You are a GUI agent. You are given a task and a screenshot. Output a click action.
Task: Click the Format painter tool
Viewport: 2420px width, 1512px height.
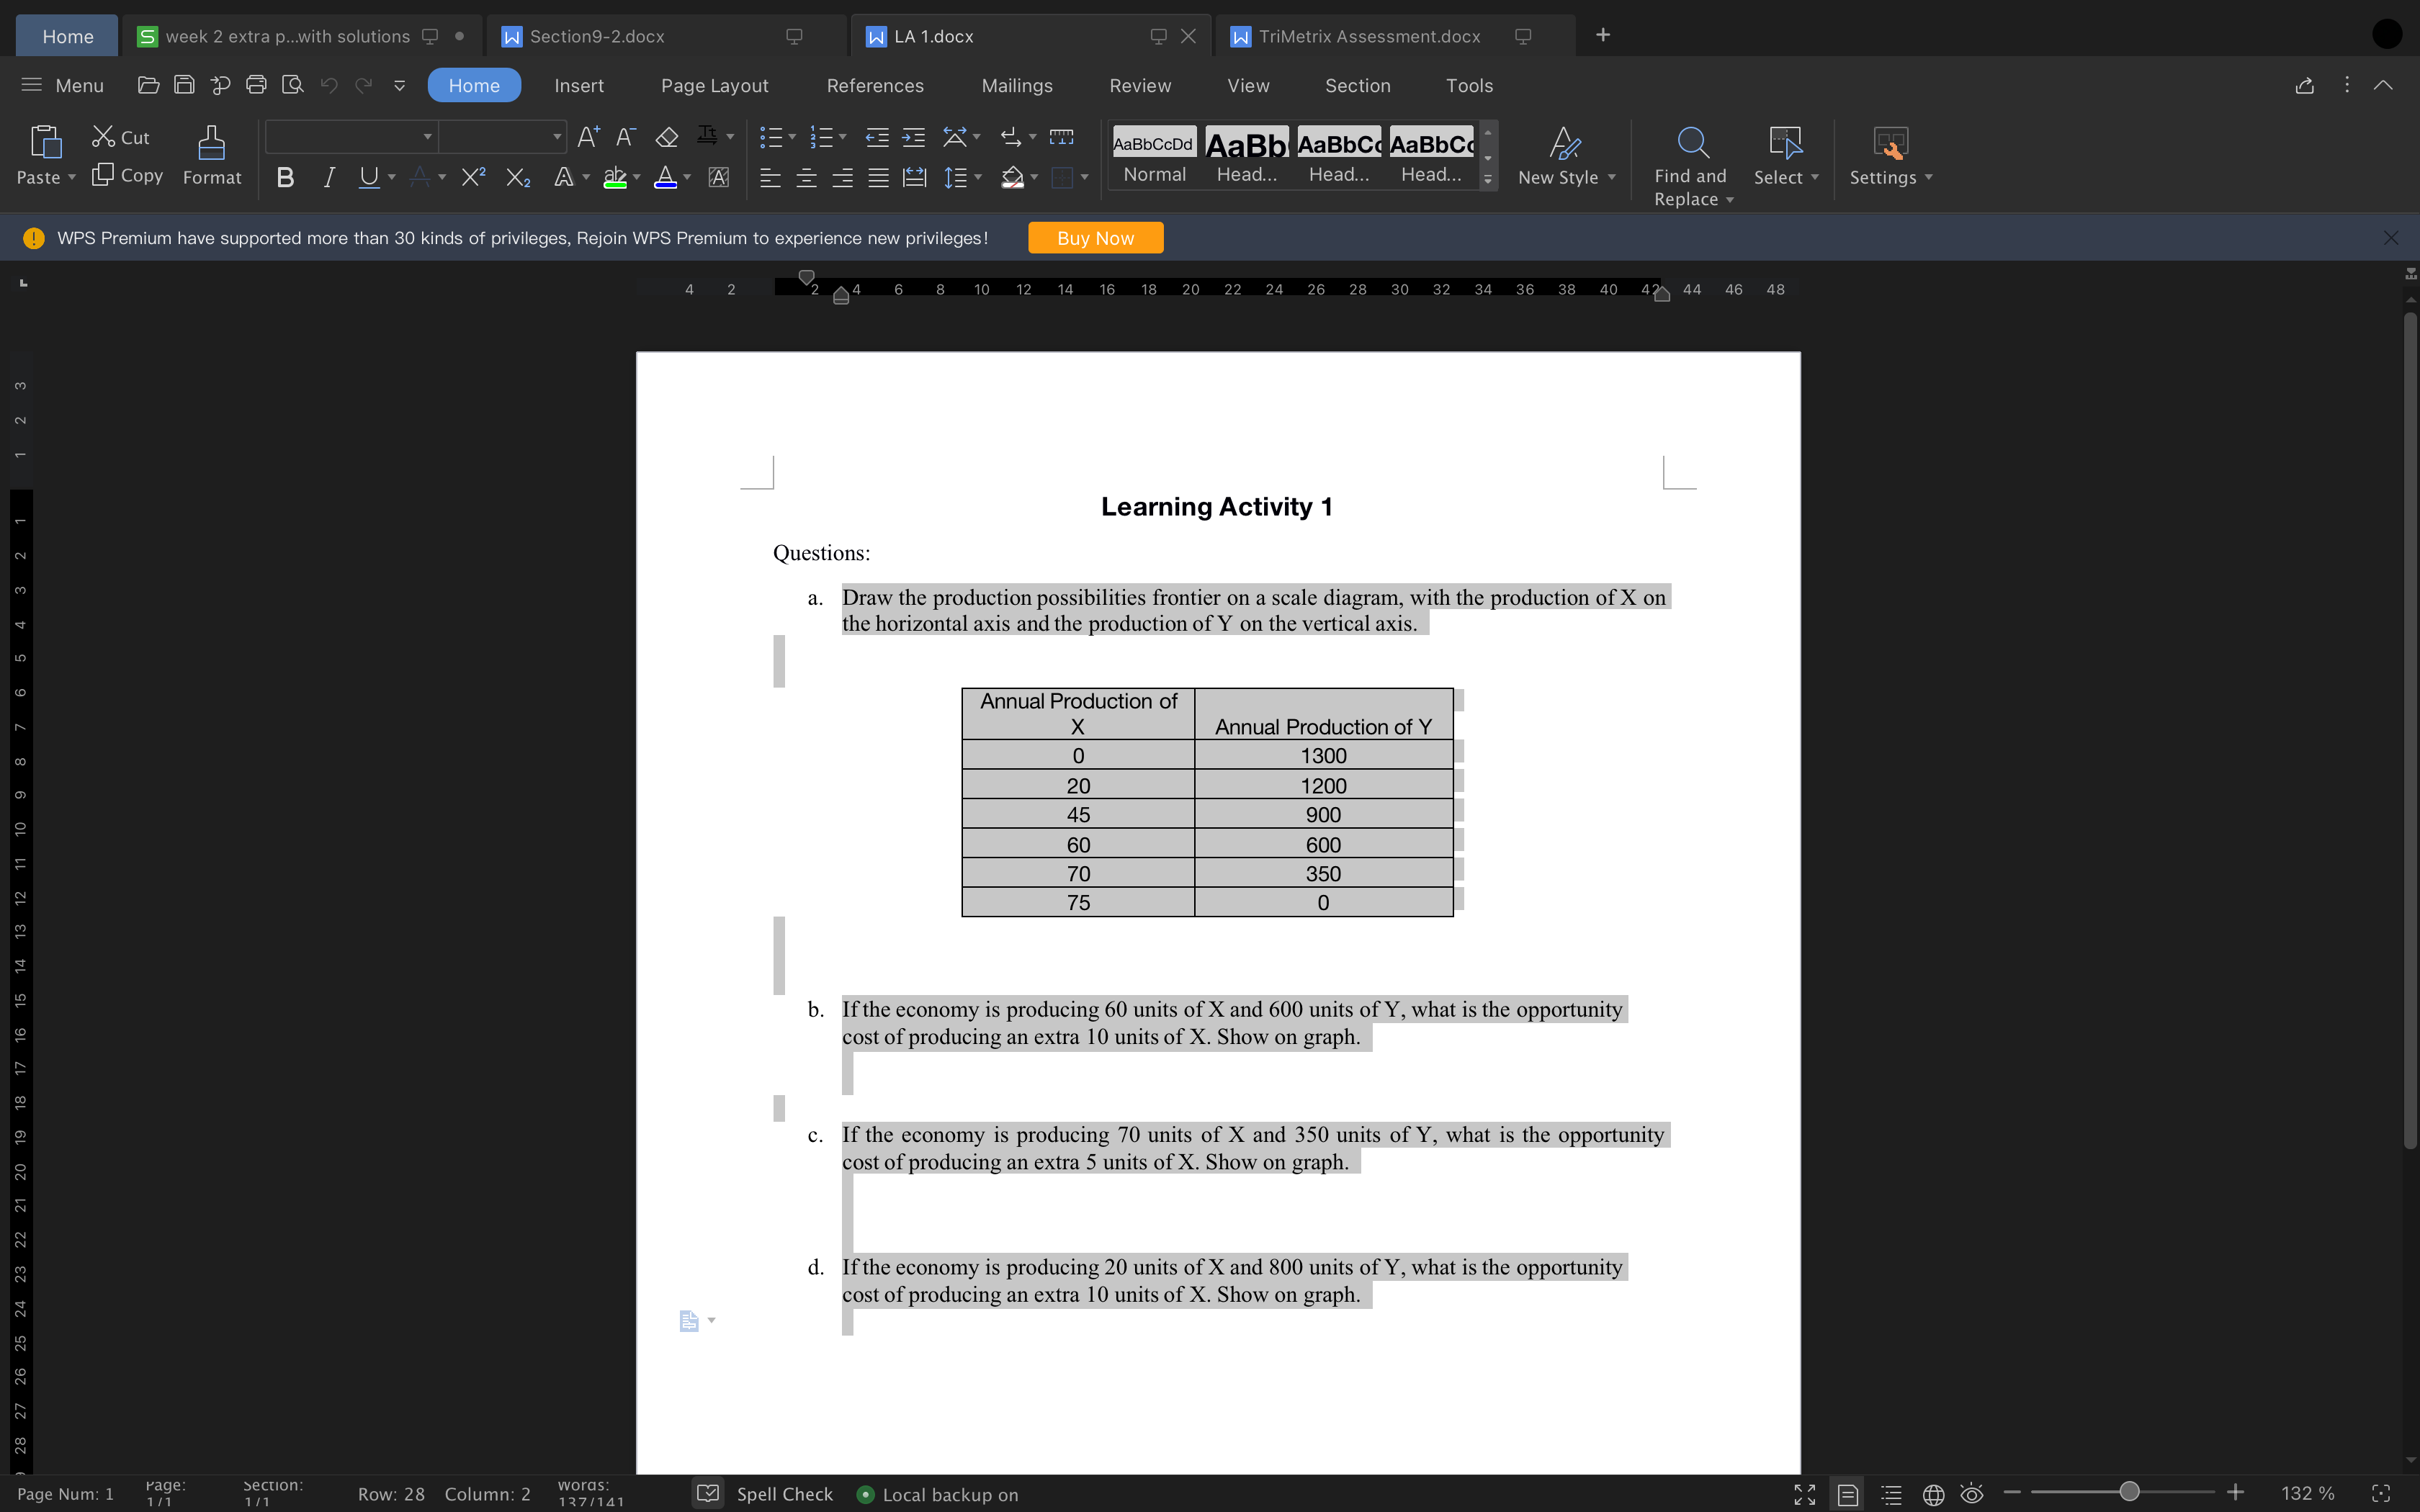click(x=211, y=155)
